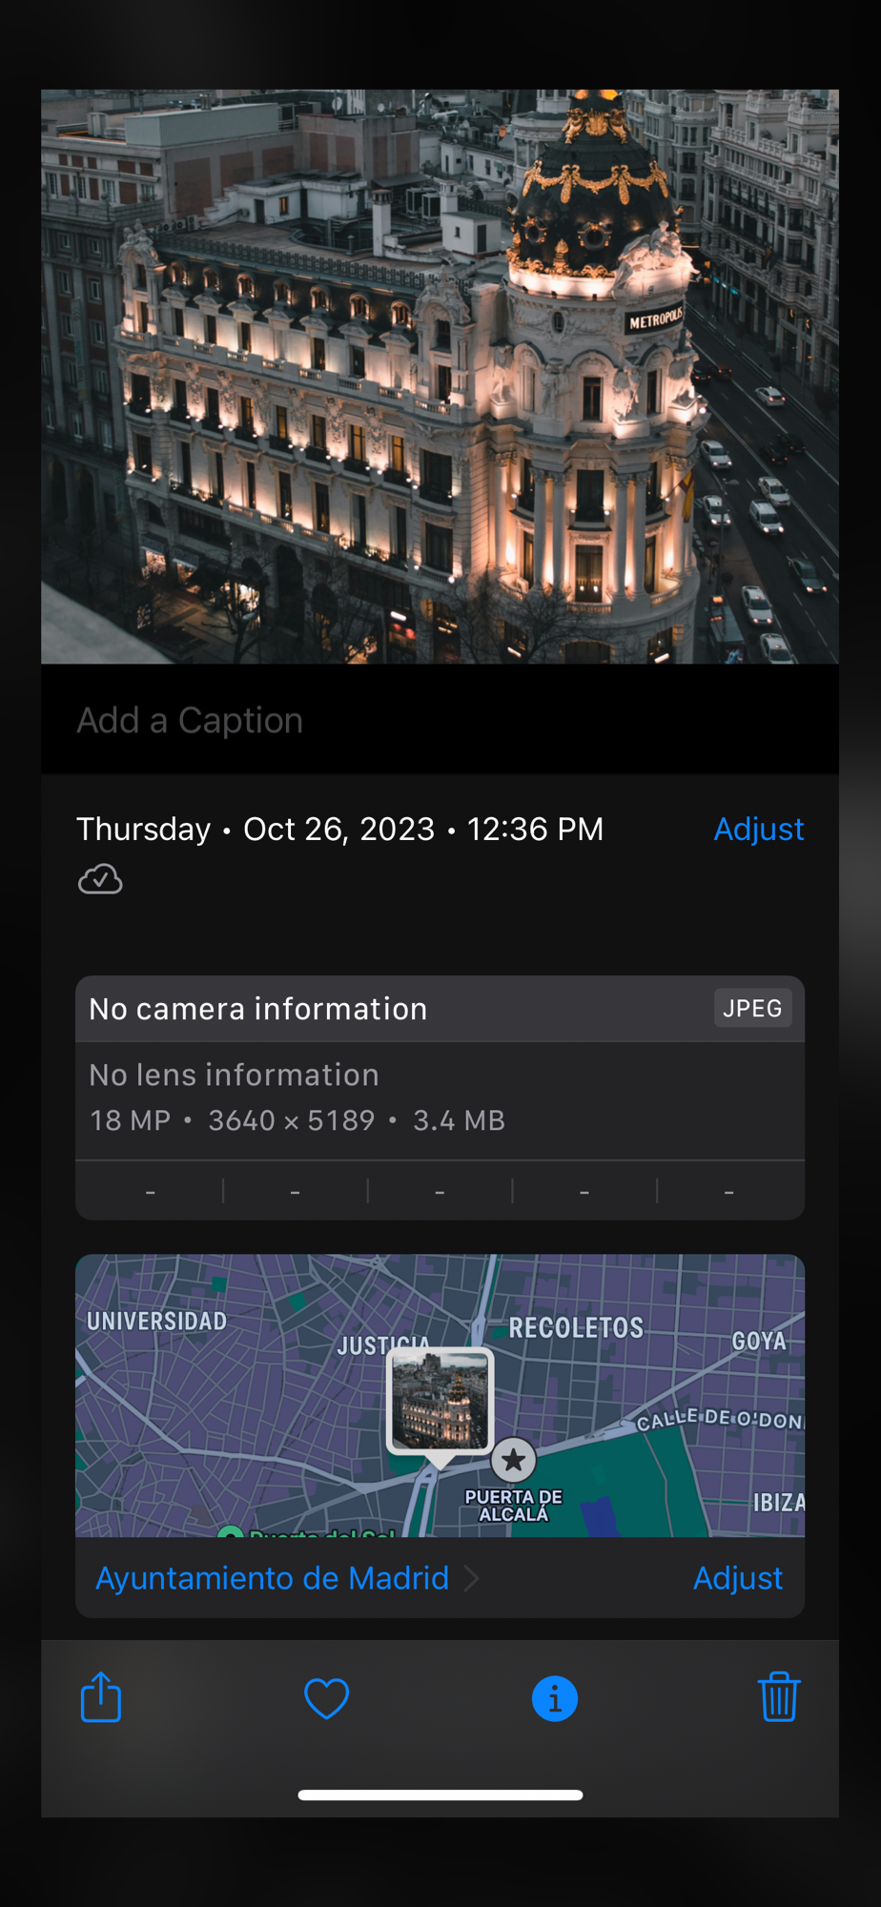Toggle the photo info button
The image size is (881, 1907).
point(555,1698)
